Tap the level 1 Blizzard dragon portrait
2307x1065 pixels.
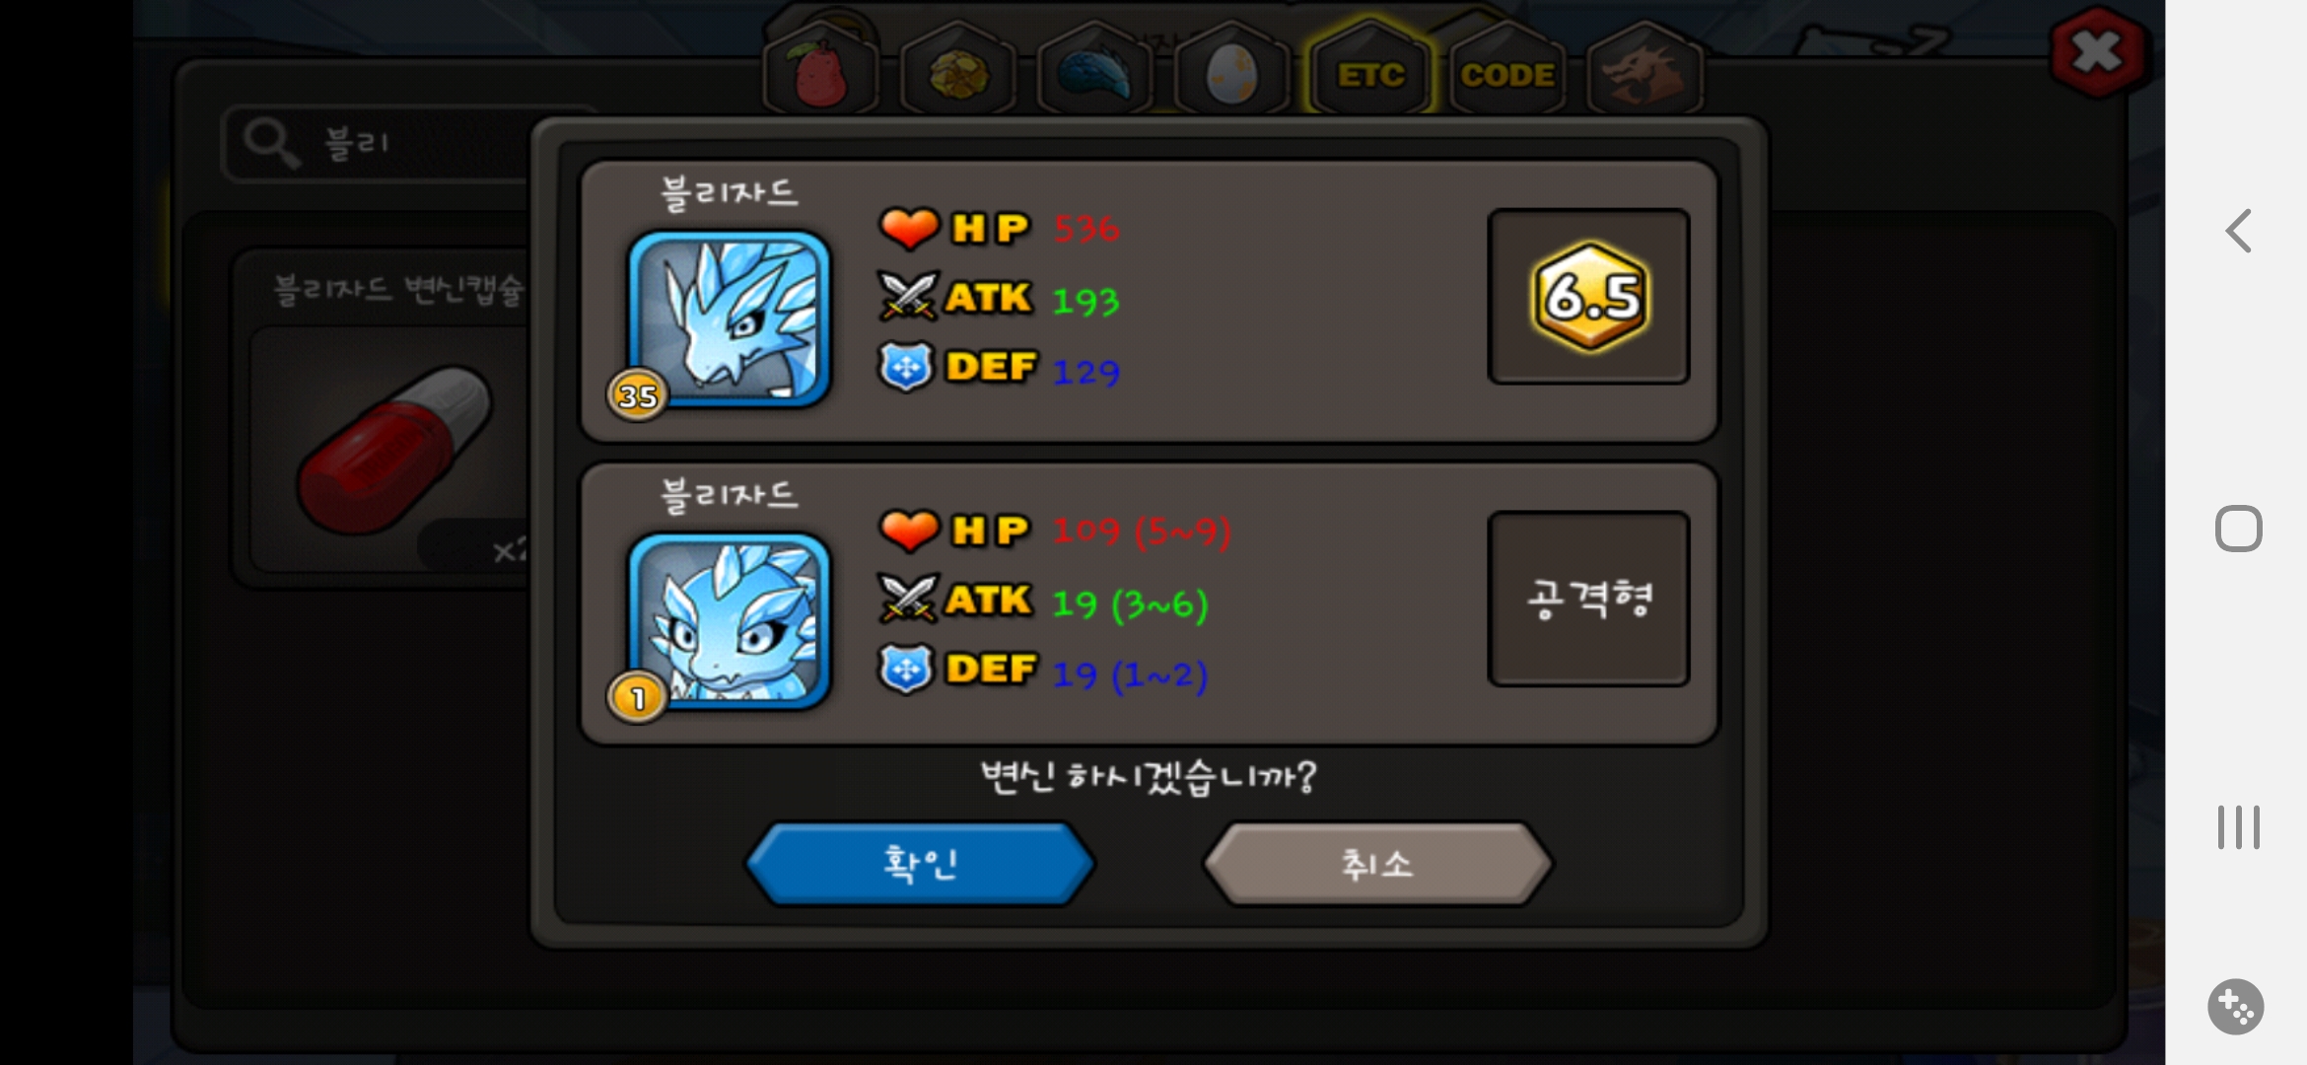[x=729, y=621]
